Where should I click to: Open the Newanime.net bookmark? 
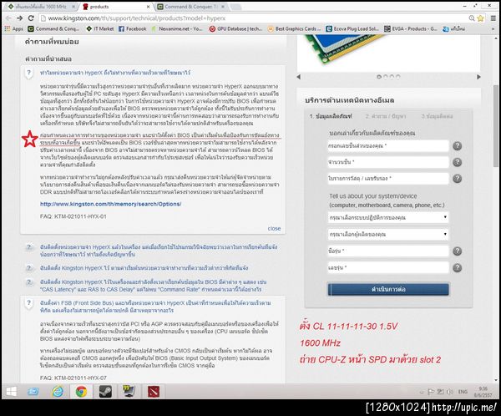tap(177, 28)
